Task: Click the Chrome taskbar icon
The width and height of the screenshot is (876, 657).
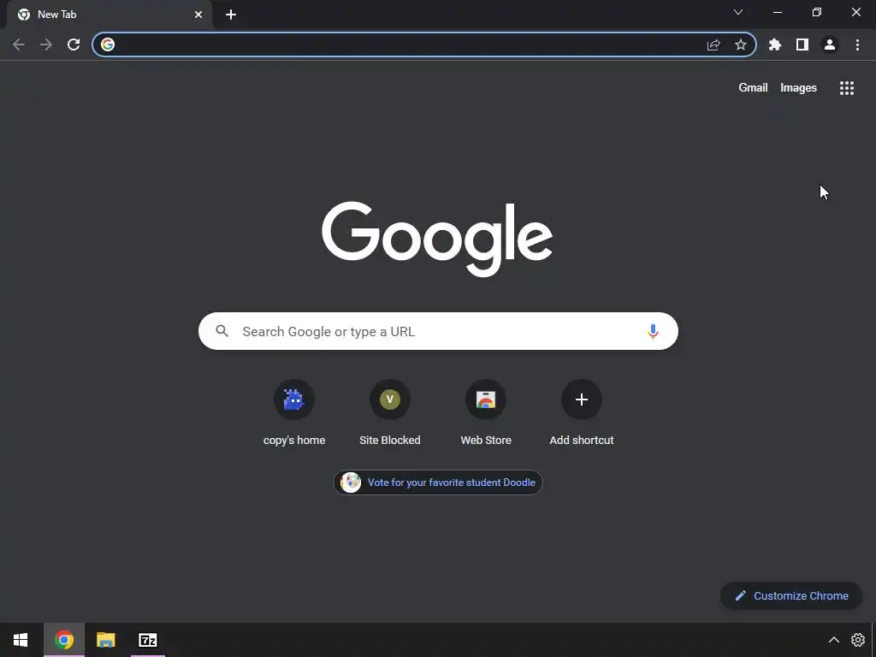Action: 64,640
